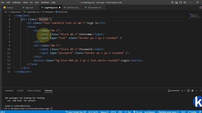The image size is (202, 113).
Task: Place cursor in the "Sign in" heading text
Action: (92, 23)
